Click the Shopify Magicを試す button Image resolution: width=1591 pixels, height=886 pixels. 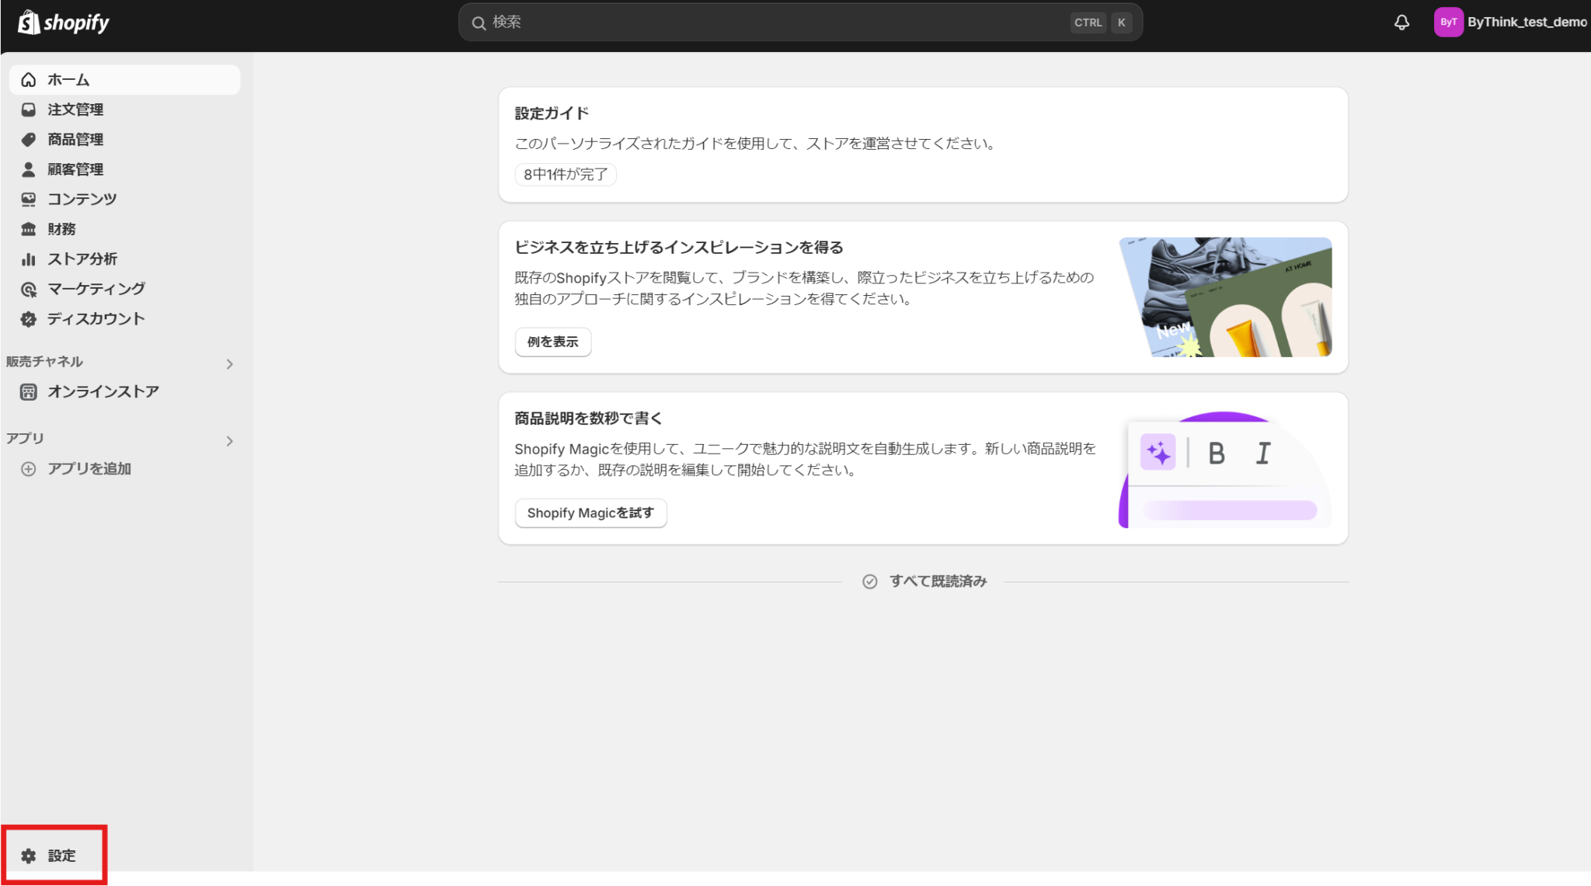click(590, 512)
